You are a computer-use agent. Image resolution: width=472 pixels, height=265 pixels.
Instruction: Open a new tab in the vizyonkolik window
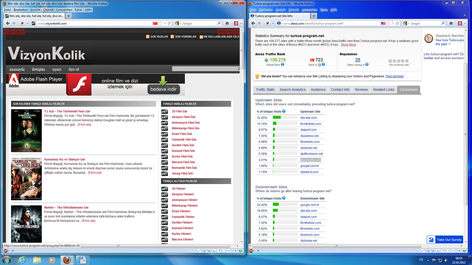[68, 16]
